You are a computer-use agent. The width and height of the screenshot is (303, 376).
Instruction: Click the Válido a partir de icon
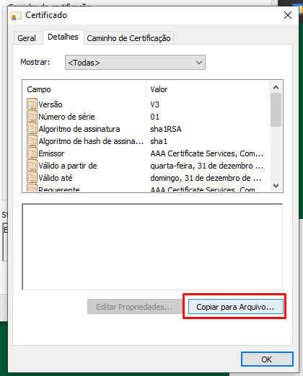coord(32,166)
